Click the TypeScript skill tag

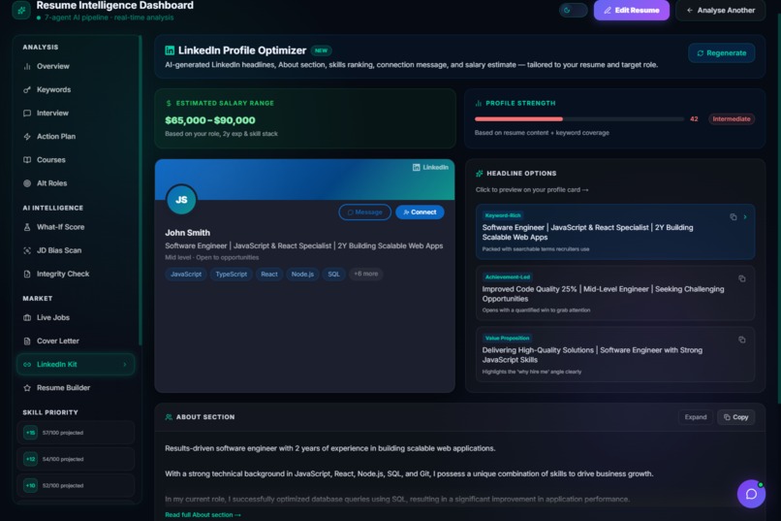pyautogui.click(x=232, y=275)
